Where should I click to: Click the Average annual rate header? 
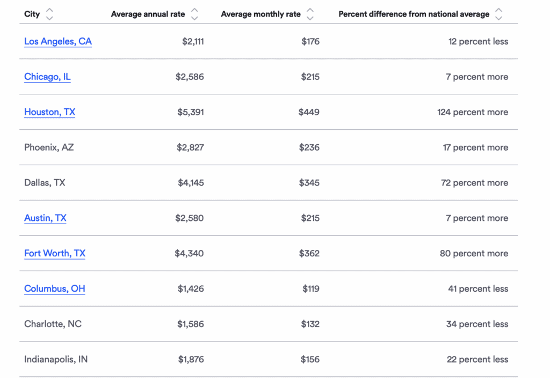pyautogui.click(x=148, y=13)
